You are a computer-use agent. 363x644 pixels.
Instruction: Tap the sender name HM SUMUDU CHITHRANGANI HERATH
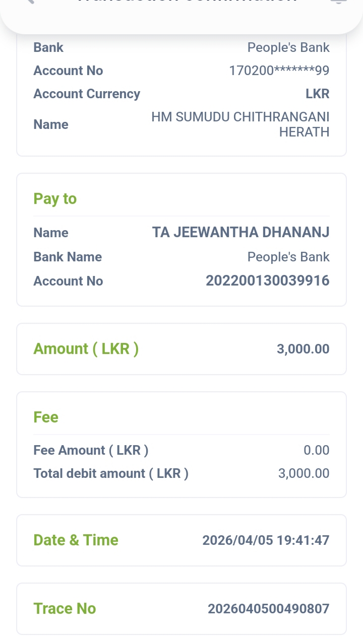240,124
